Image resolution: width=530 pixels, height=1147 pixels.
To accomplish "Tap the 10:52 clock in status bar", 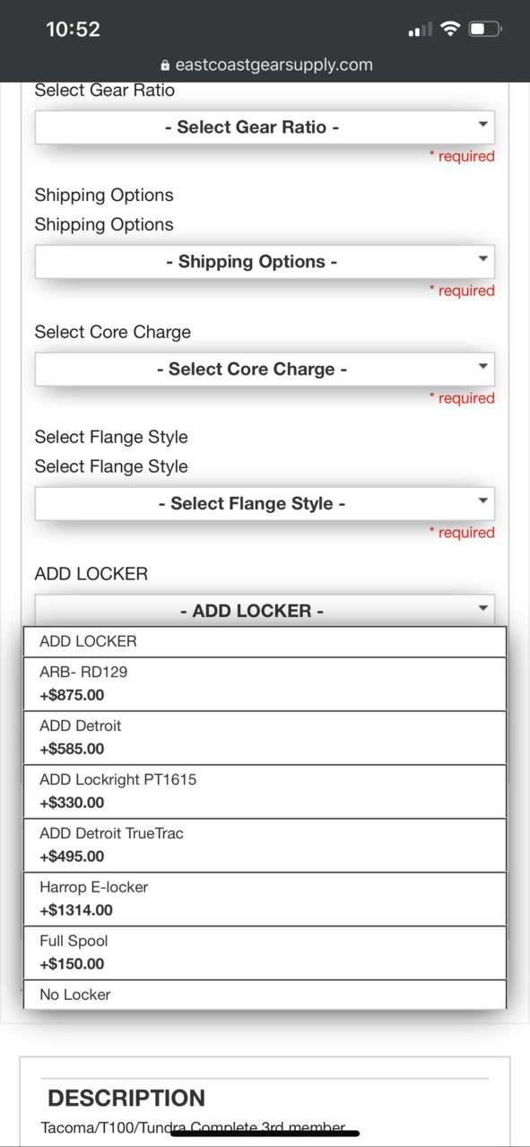I will coord(73,30).
